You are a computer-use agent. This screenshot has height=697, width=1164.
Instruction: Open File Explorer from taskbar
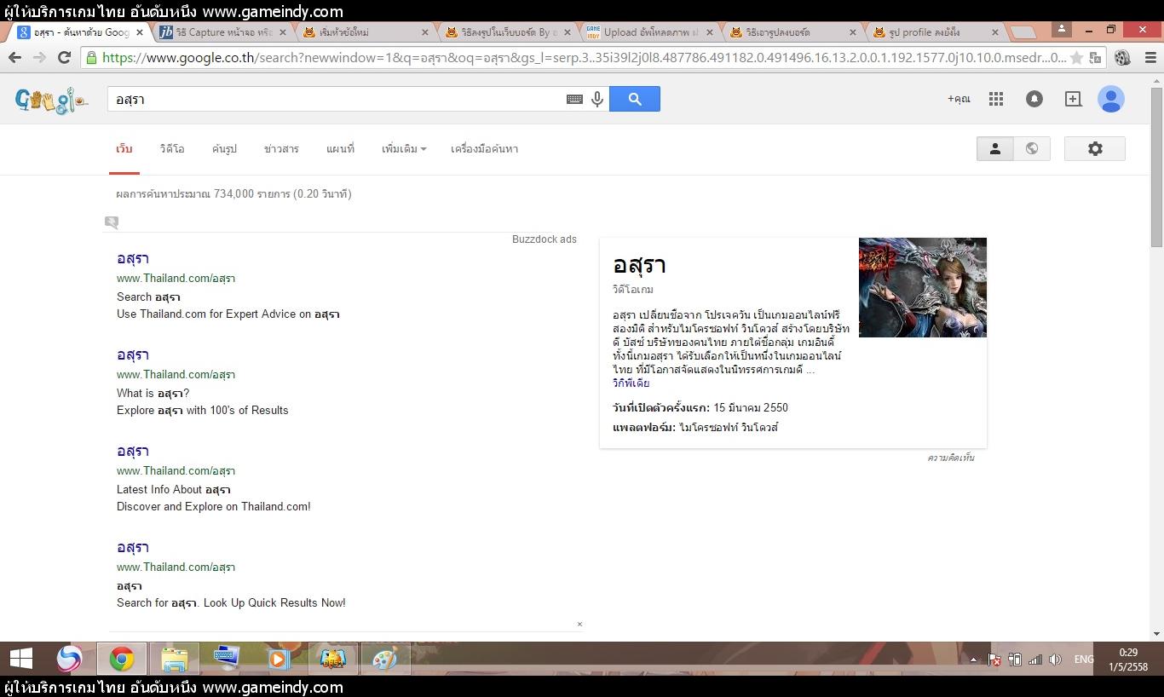(x=175, y=659)
